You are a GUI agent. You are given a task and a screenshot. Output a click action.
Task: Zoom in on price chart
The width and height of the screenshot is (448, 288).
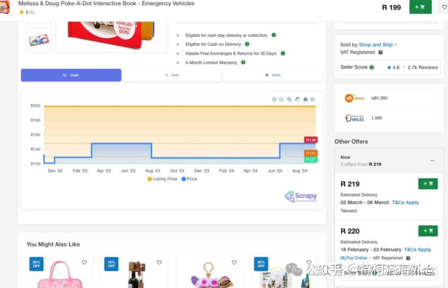274,99
